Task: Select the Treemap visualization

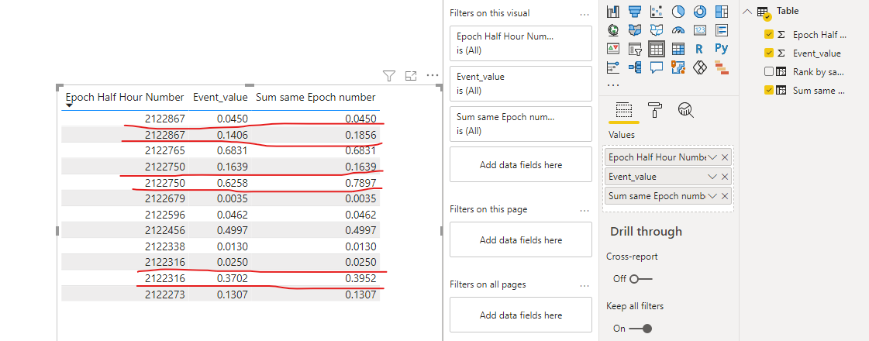Action: coord(721,11)
